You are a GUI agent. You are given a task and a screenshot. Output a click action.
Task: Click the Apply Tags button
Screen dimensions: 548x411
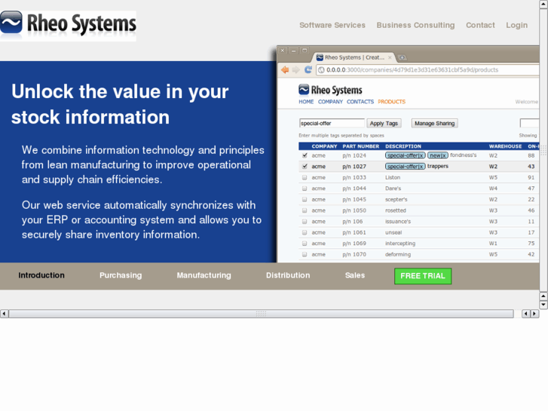384,123
